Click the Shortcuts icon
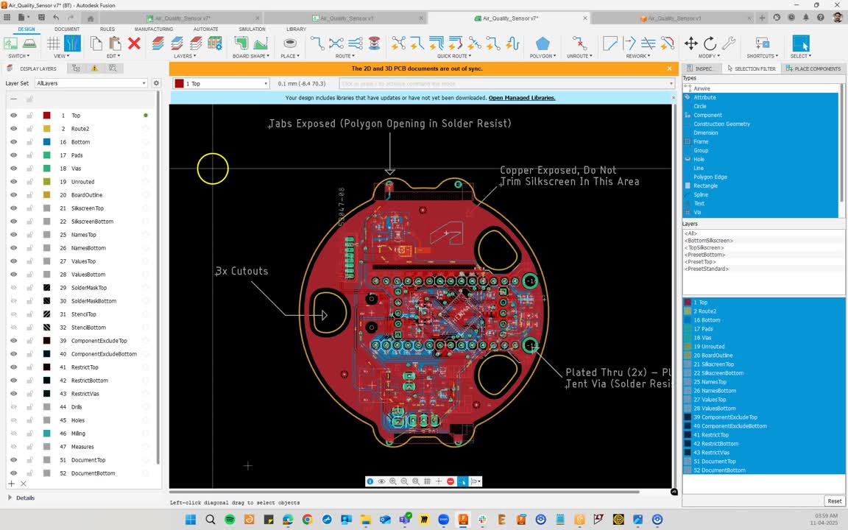Screen dimensions: 848x530 click(762, 43)
